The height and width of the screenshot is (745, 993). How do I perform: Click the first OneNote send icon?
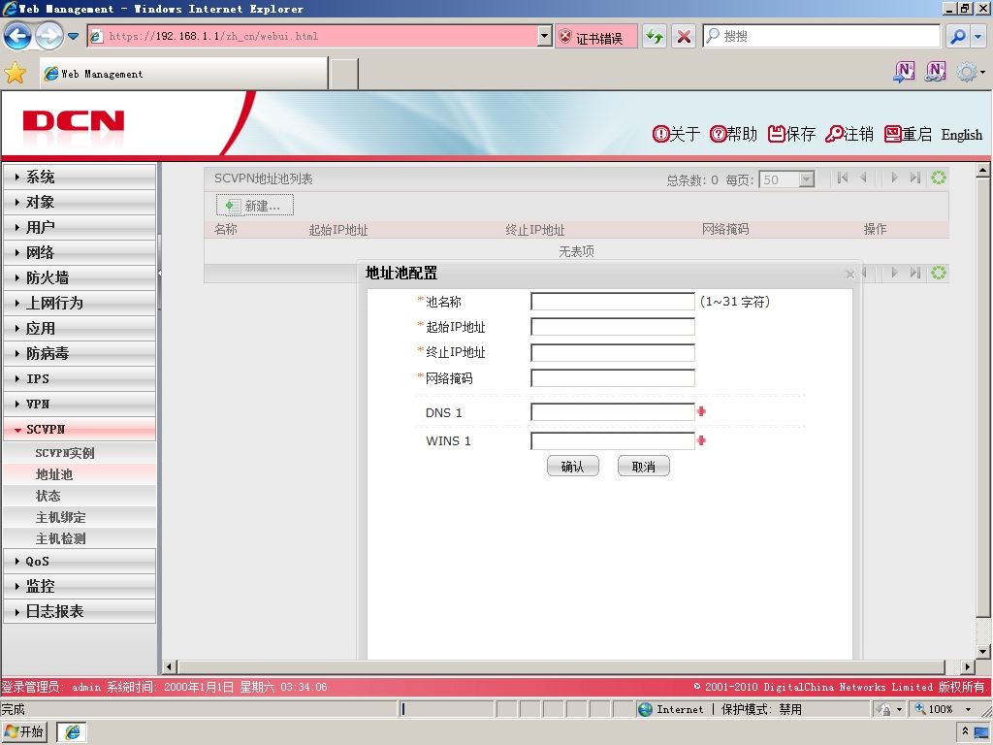tap(904, 72)
